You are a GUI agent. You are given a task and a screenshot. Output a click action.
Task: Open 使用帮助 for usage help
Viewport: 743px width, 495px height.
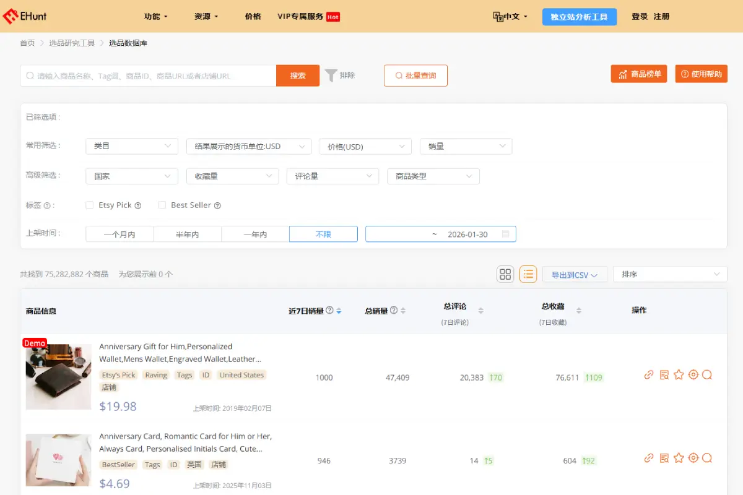pyautogui.click(x=701, y=73)
